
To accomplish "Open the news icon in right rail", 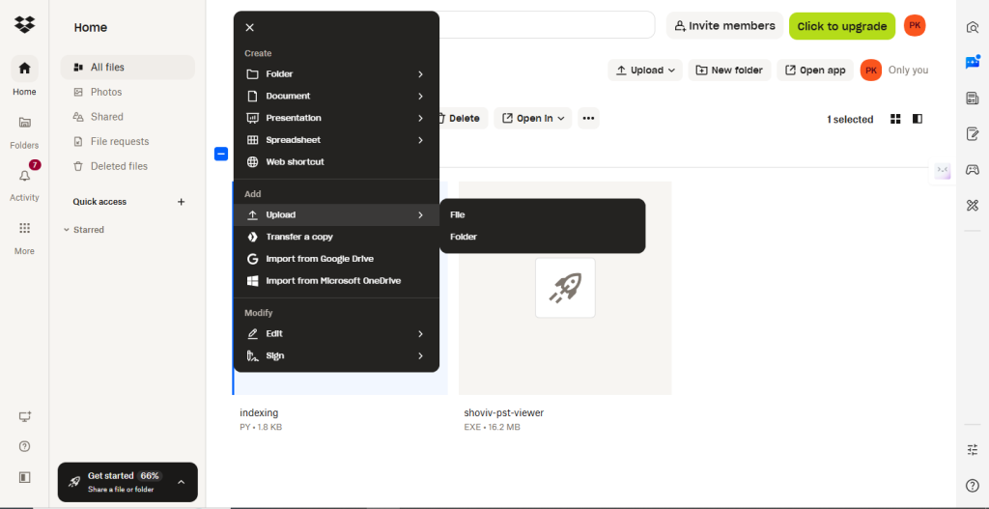I will coord(973,98).
